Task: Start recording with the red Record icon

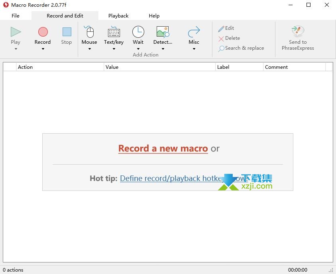Action: (x=43, y=32)
